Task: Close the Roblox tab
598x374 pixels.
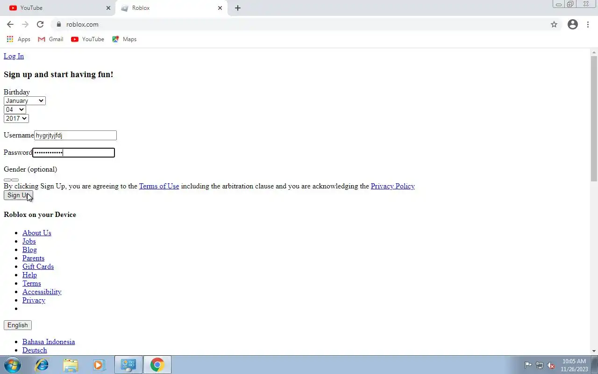Action: 220,8
